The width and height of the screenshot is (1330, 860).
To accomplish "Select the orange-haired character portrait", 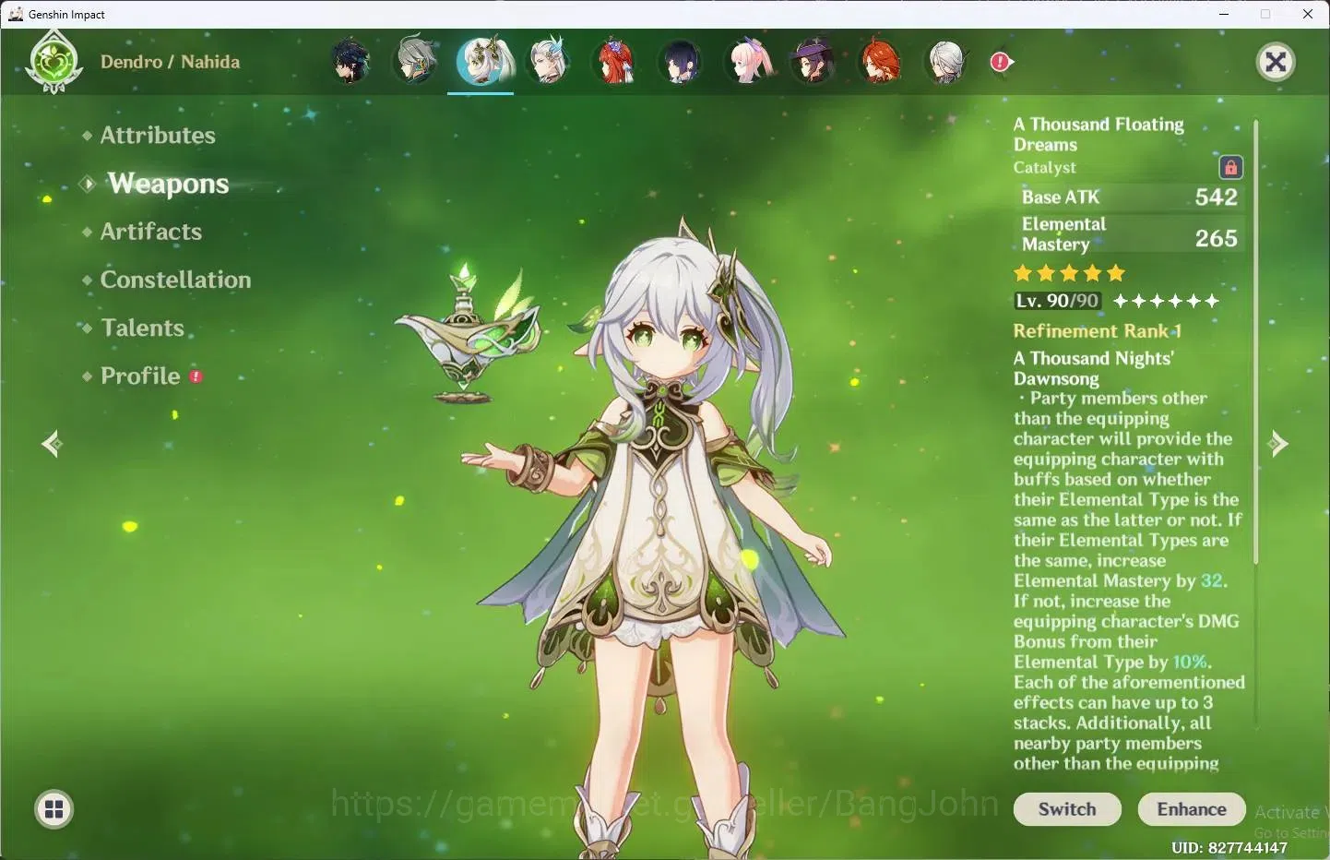I will 880,62.
